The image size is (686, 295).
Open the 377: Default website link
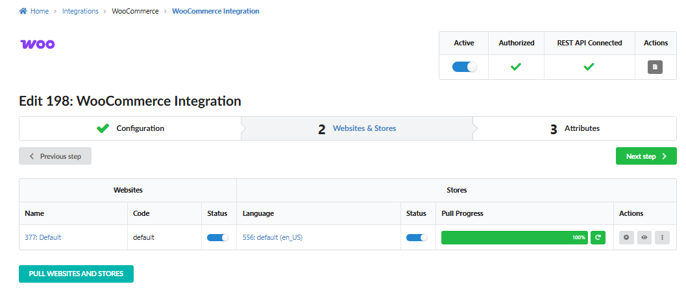(x=43, y=237)
